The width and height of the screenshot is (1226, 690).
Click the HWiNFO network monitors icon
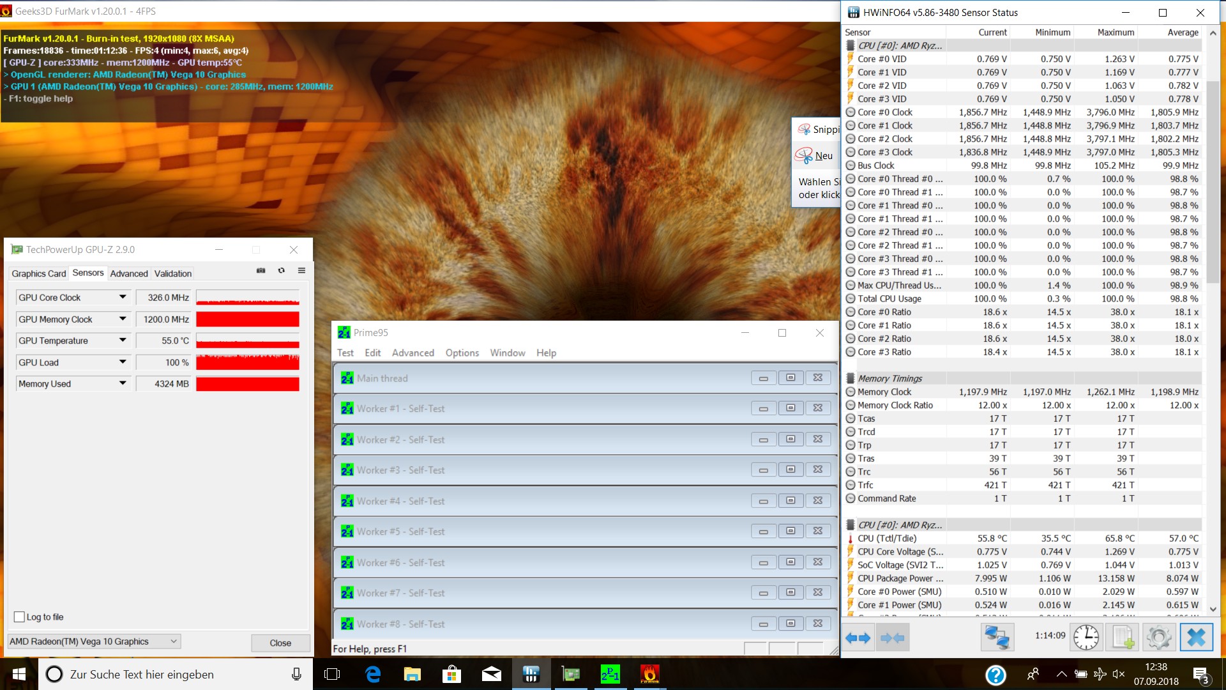997,638
